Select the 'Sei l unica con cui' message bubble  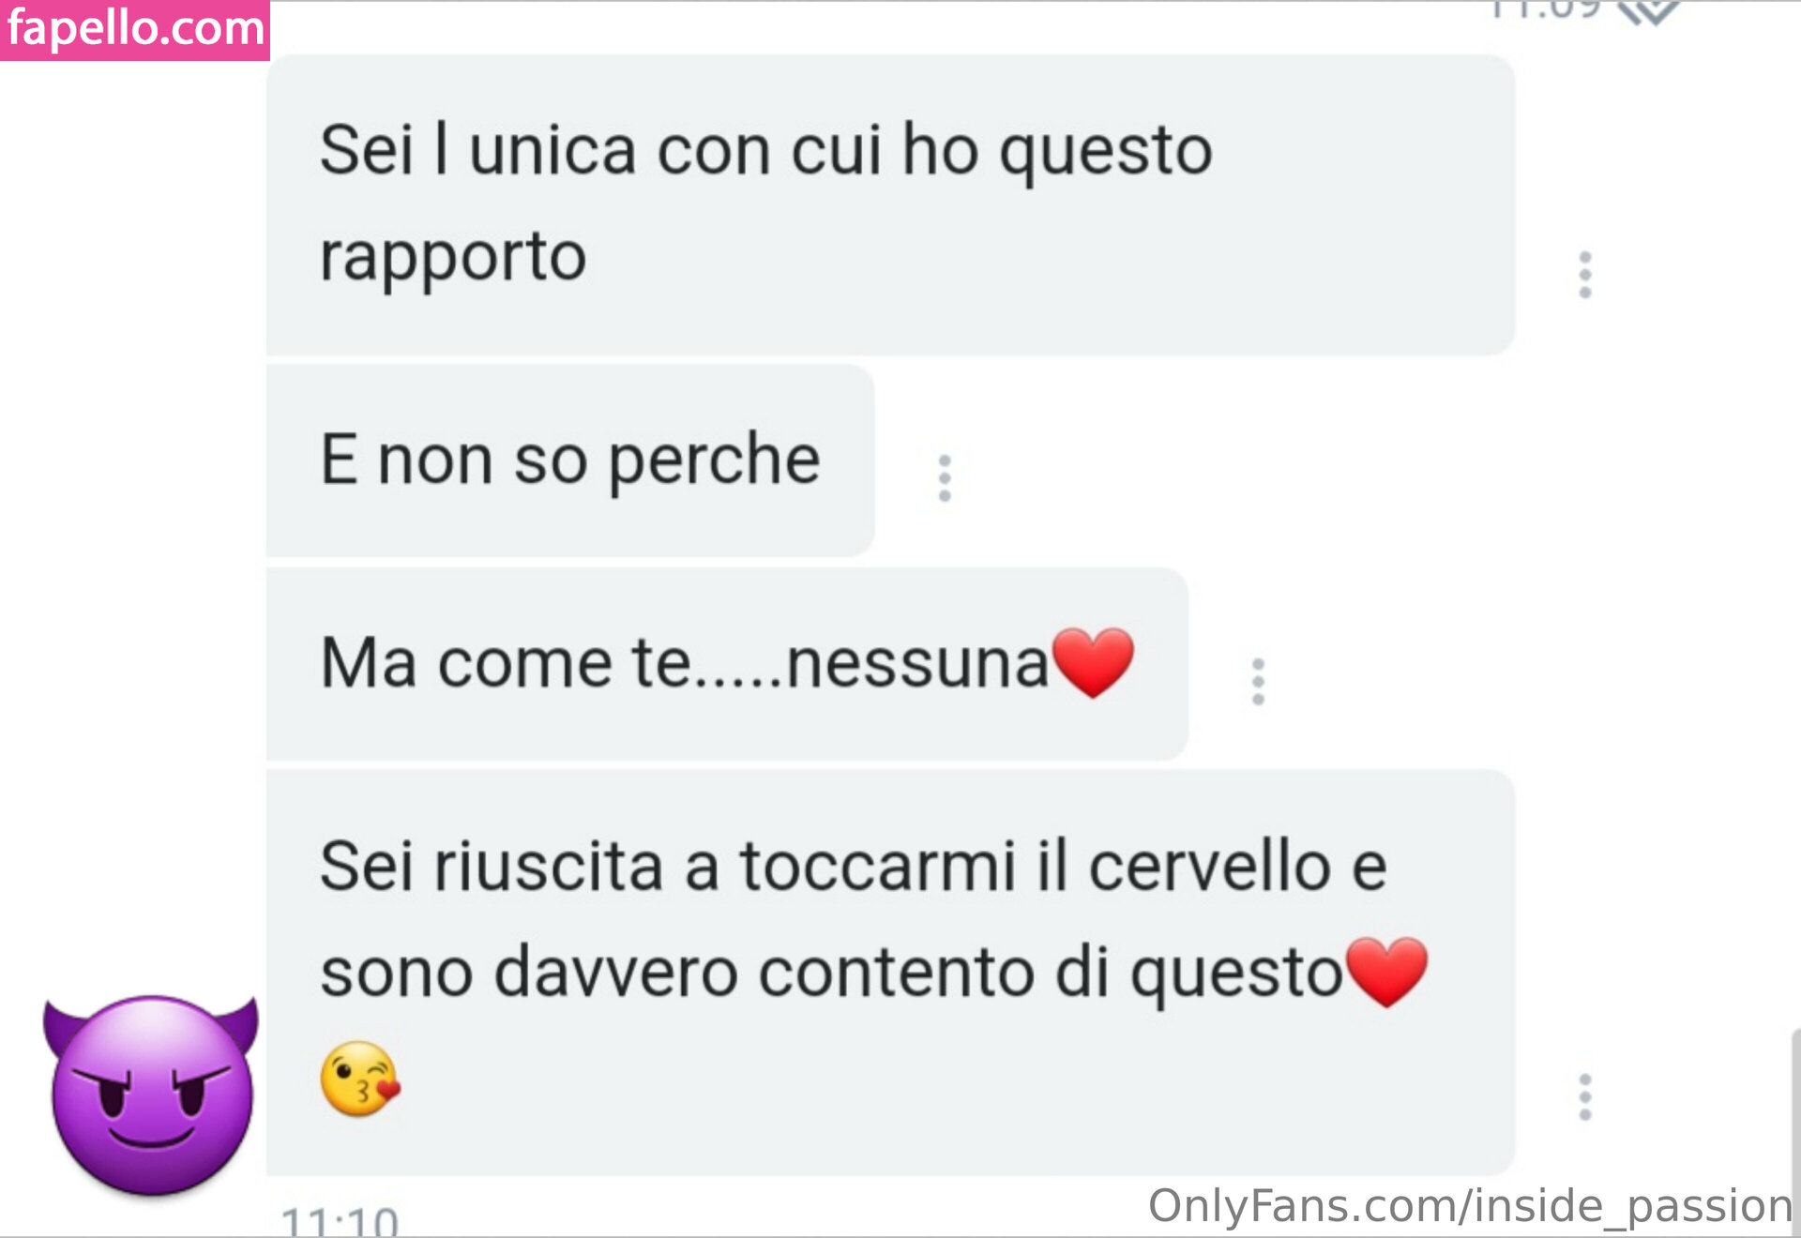890,204
